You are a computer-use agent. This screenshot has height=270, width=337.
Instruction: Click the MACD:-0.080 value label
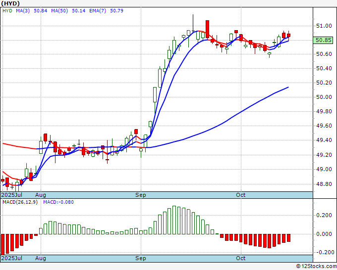[x=58, y=202]
